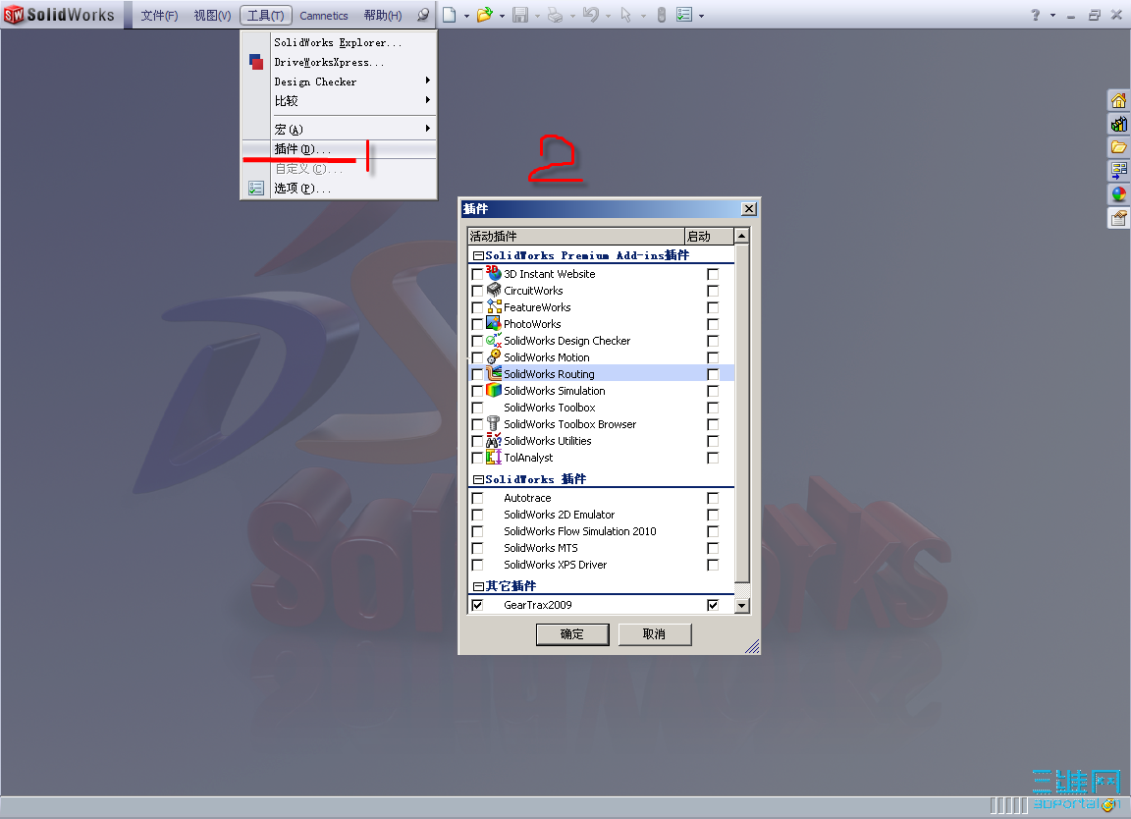Click the TolAnalyst icon

[494, 457]
